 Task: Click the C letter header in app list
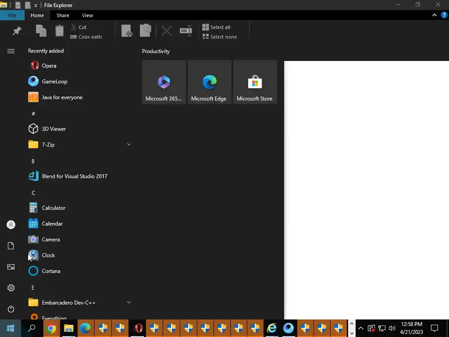click(x=33, y=193)
